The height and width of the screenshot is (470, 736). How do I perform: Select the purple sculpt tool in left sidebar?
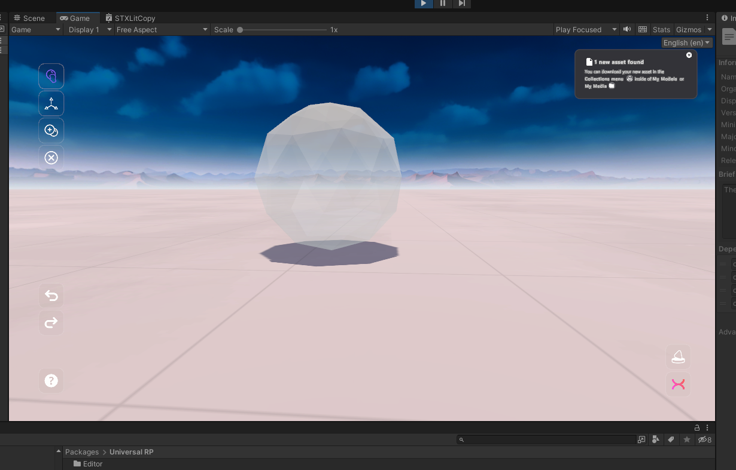pos(51,76)
